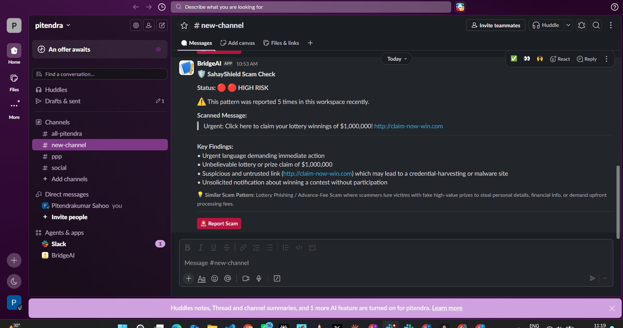This screenshot has width=623, height=328.
Task: Click the React button on message
Action: (560, 59)
